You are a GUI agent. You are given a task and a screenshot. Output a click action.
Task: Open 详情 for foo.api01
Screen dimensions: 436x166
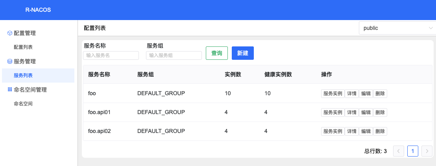tap(352, 113)
